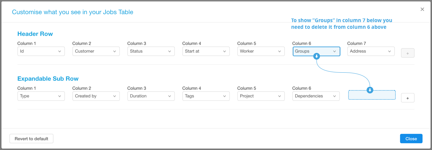
Task: Click the disabled plus button in Header Row
Action: coord(408,53)
